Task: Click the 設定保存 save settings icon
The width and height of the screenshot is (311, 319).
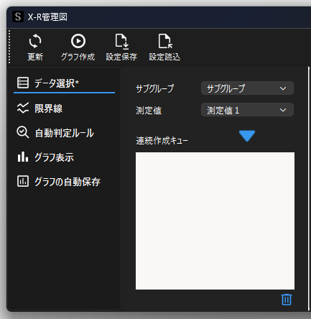Action: [121, 41]
